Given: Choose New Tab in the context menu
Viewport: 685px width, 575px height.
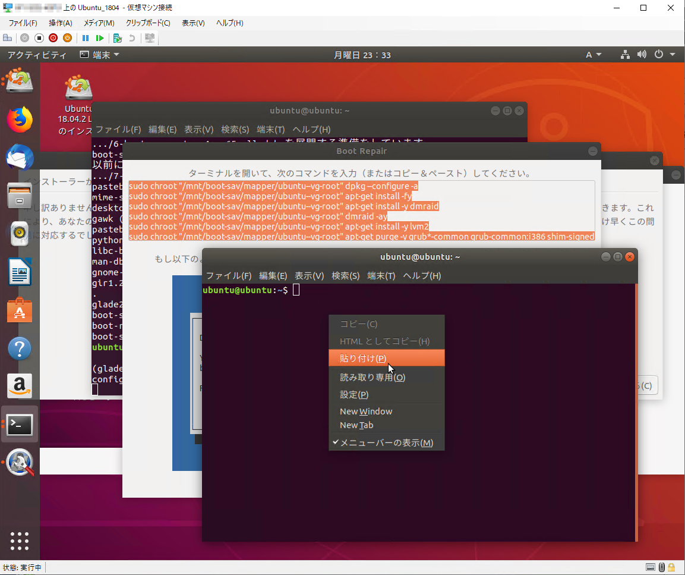Looking at the screenshot, I should [387, 425].
